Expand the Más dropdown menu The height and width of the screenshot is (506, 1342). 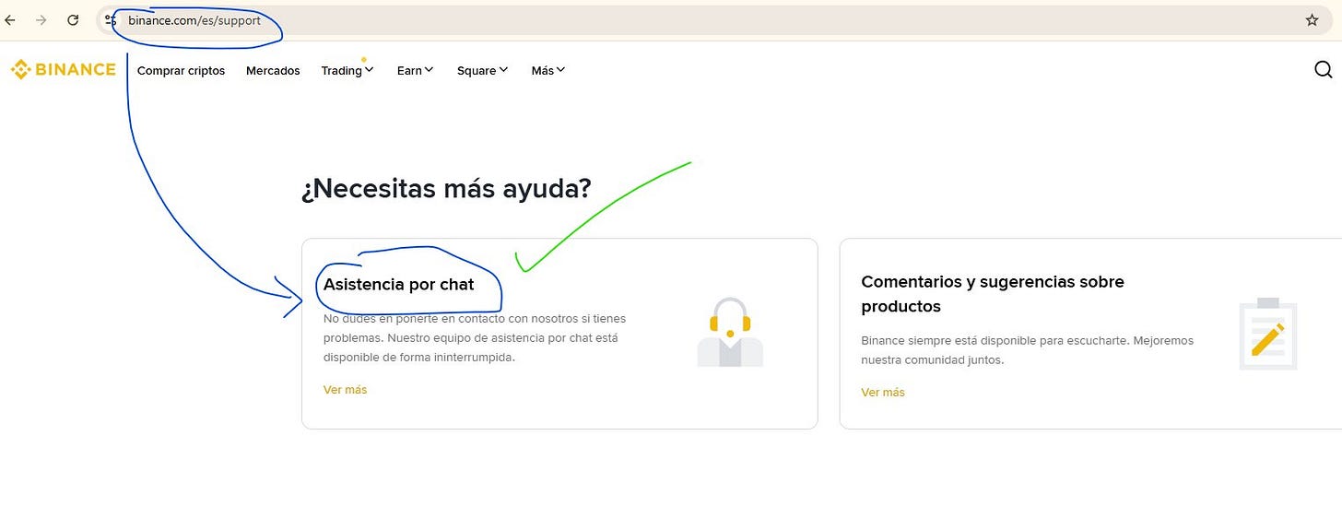(548, 70)
